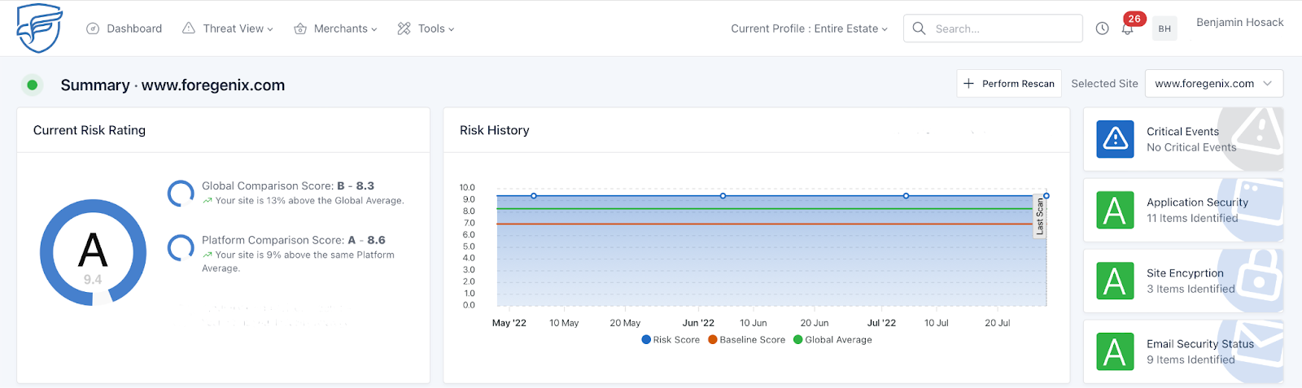Click the 13% above Global Average text
This screenshot has width=1302, height=388.
[x=309, y=201]
